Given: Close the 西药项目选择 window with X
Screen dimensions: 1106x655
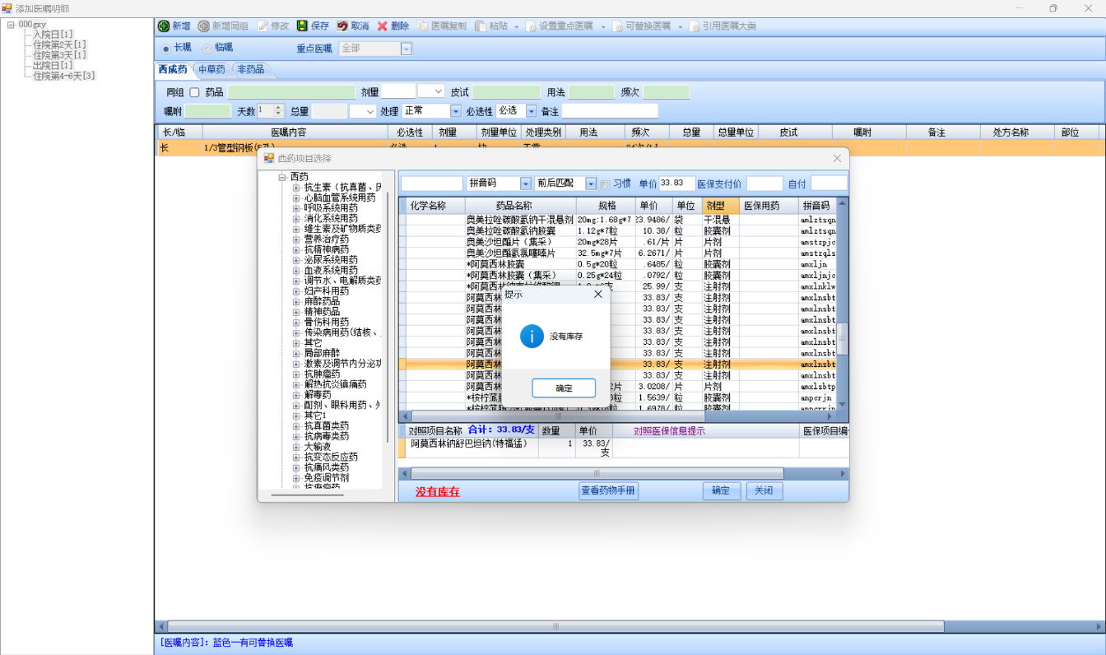Looking at the screenshot, I should pyautogui.click(x=837, y=158).
